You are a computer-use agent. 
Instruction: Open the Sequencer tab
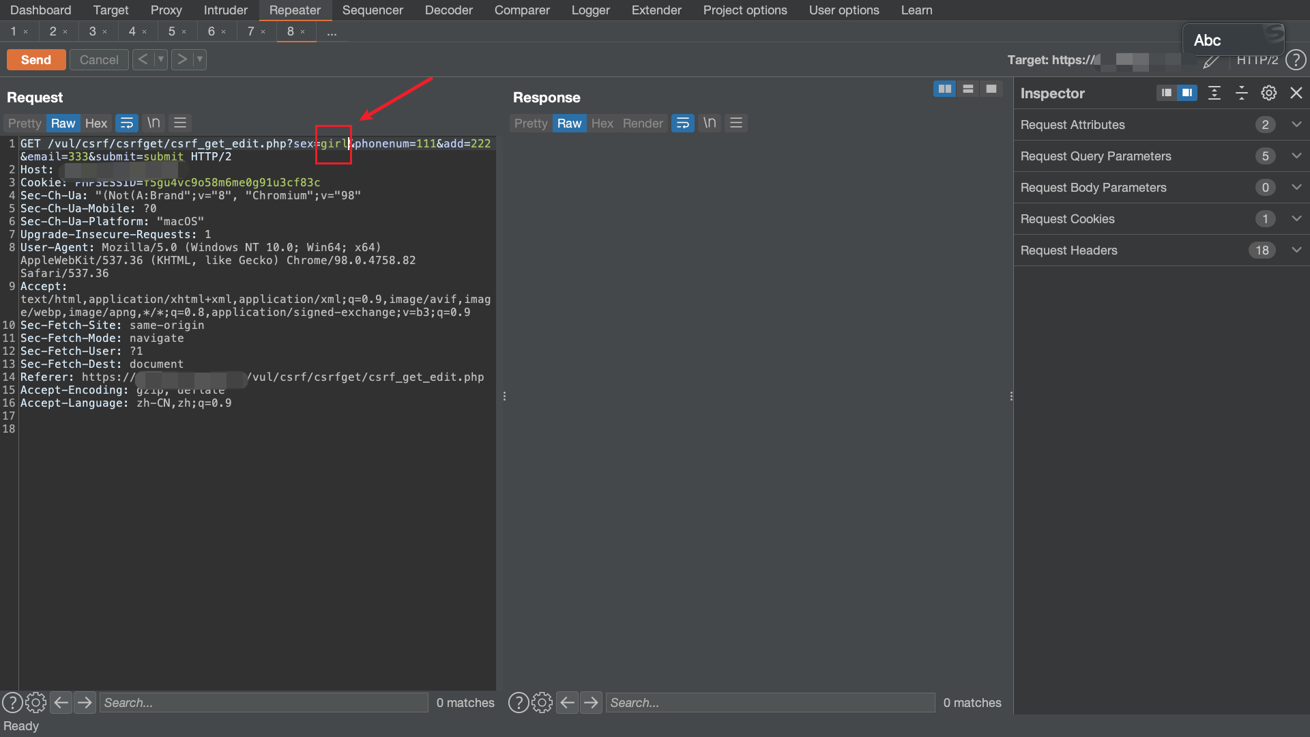[x=373, y=10]
